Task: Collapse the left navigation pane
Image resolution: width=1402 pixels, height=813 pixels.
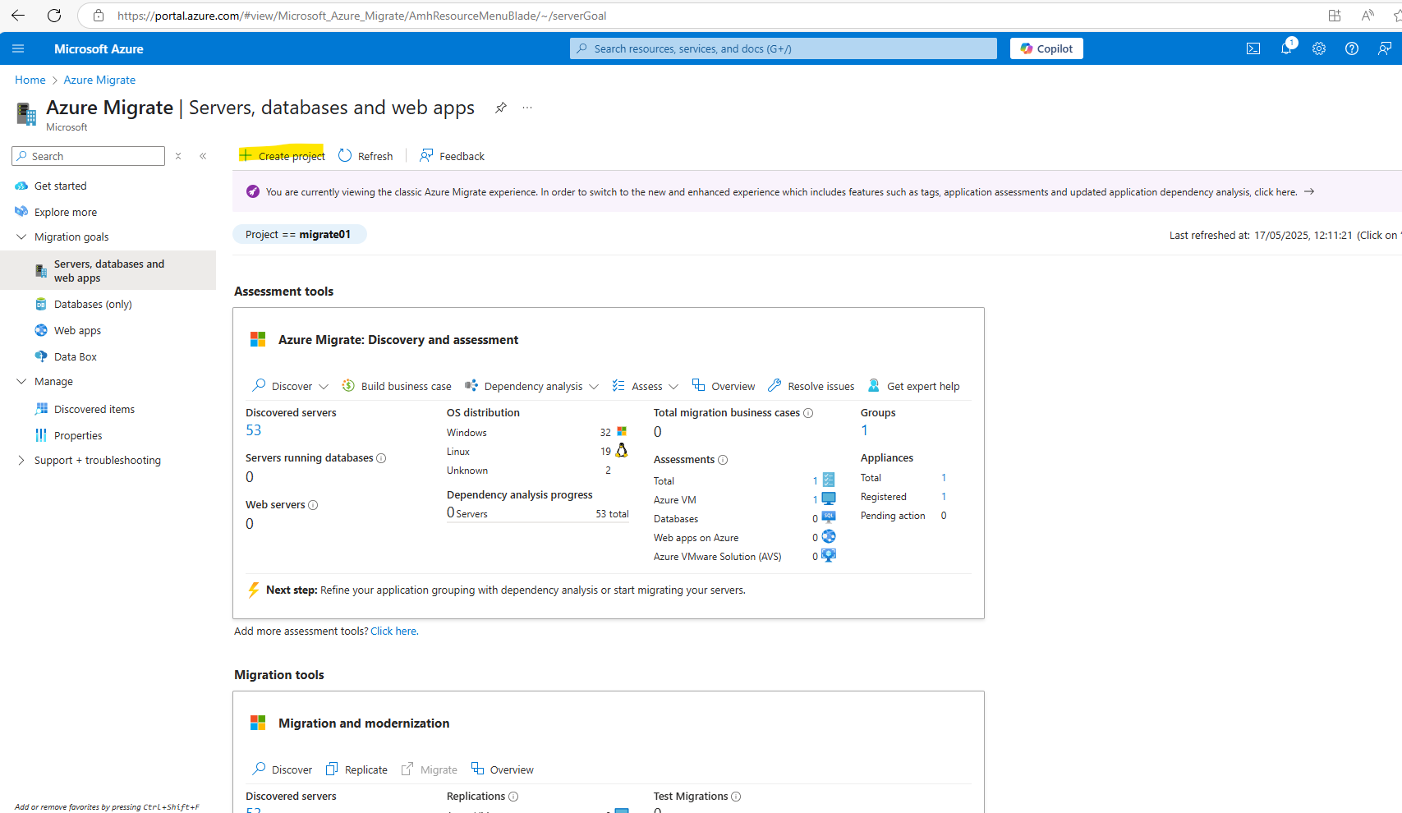Action: point(203,156)
